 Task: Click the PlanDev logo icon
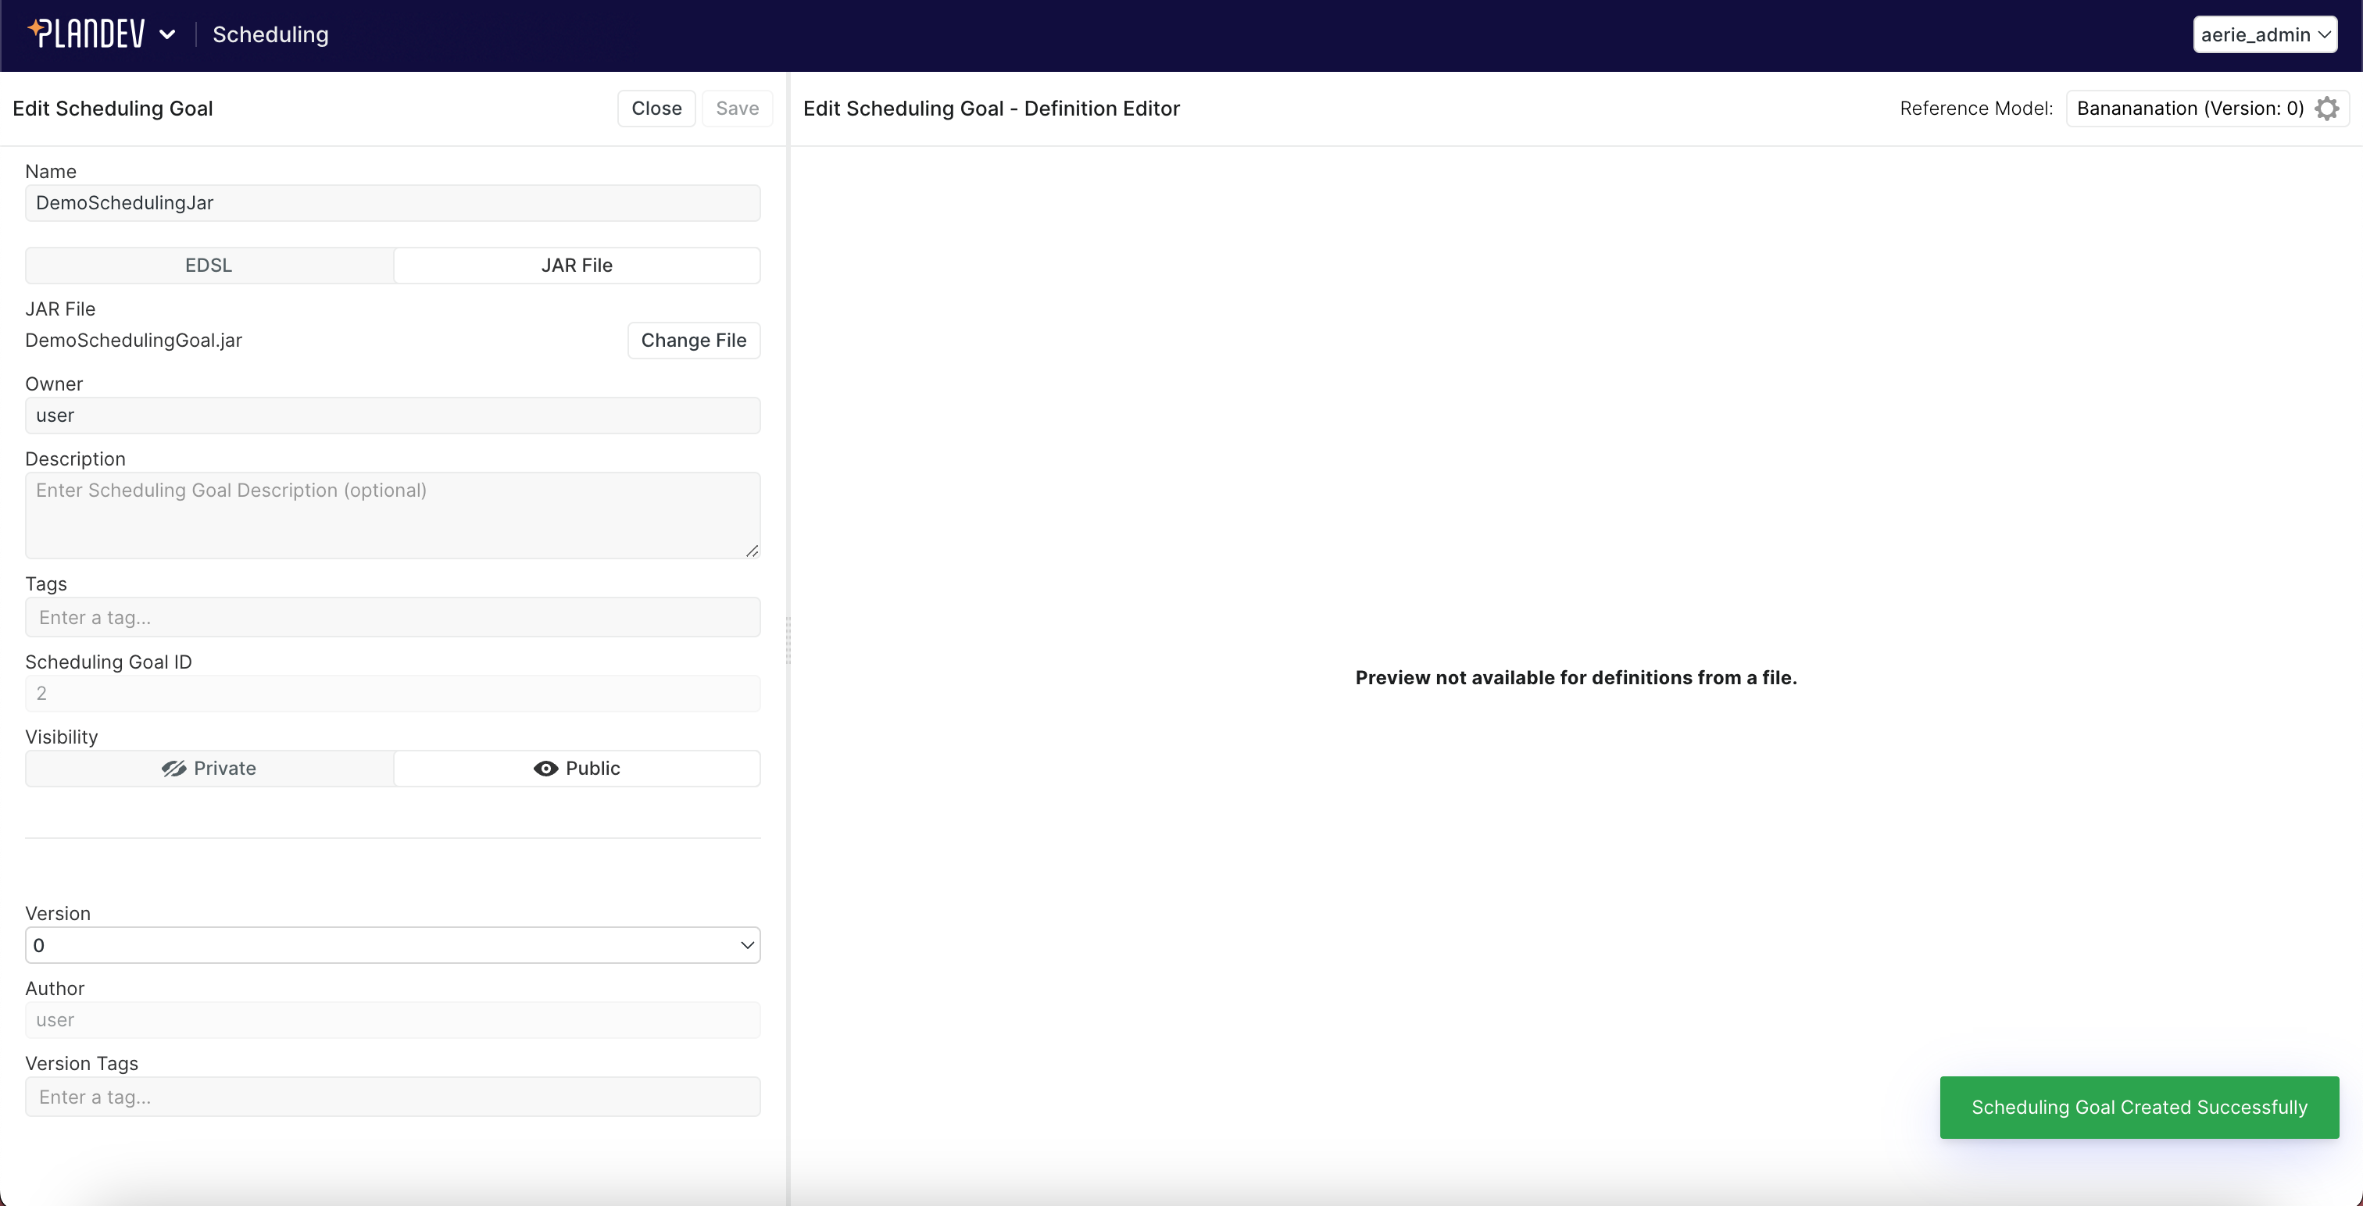pos(85,34)
